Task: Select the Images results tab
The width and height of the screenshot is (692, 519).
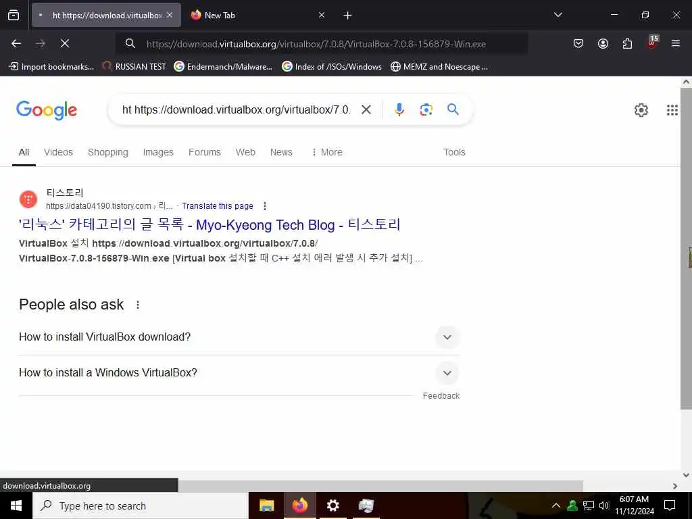Action: [158, 152]
